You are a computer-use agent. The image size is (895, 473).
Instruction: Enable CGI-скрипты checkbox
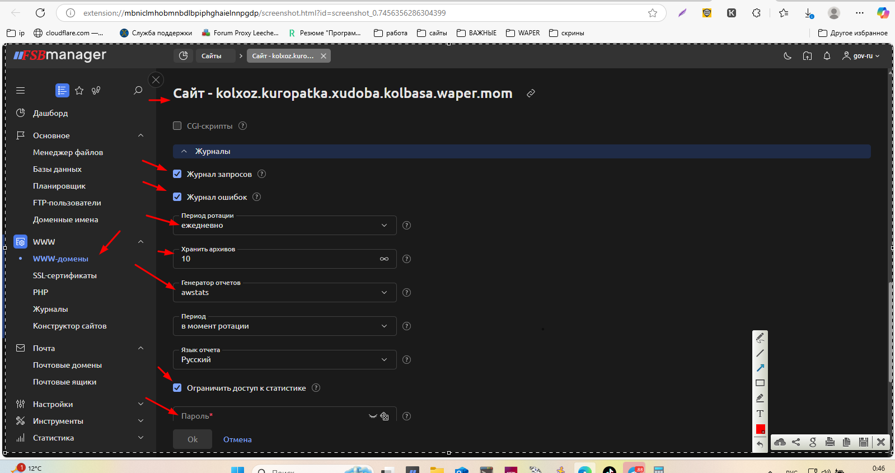tap(177, 126)
